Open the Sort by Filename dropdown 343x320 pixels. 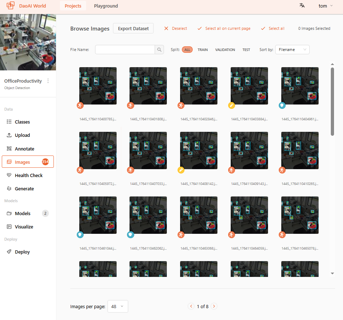[292, 50]
